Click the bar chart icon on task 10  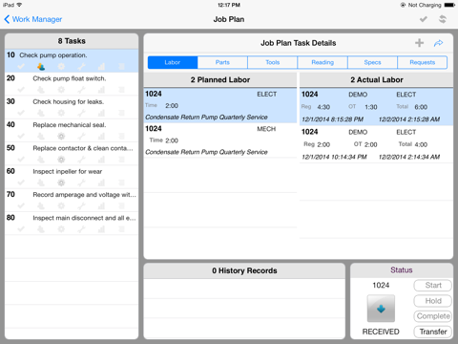101,67
